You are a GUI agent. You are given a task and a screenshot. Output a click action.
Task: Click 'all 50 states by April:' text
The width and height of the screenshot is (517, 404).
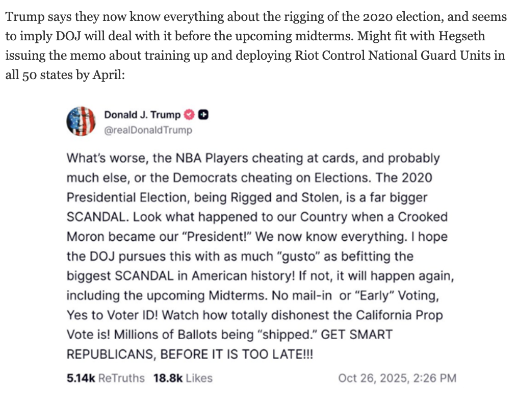(x=61, y=74)
